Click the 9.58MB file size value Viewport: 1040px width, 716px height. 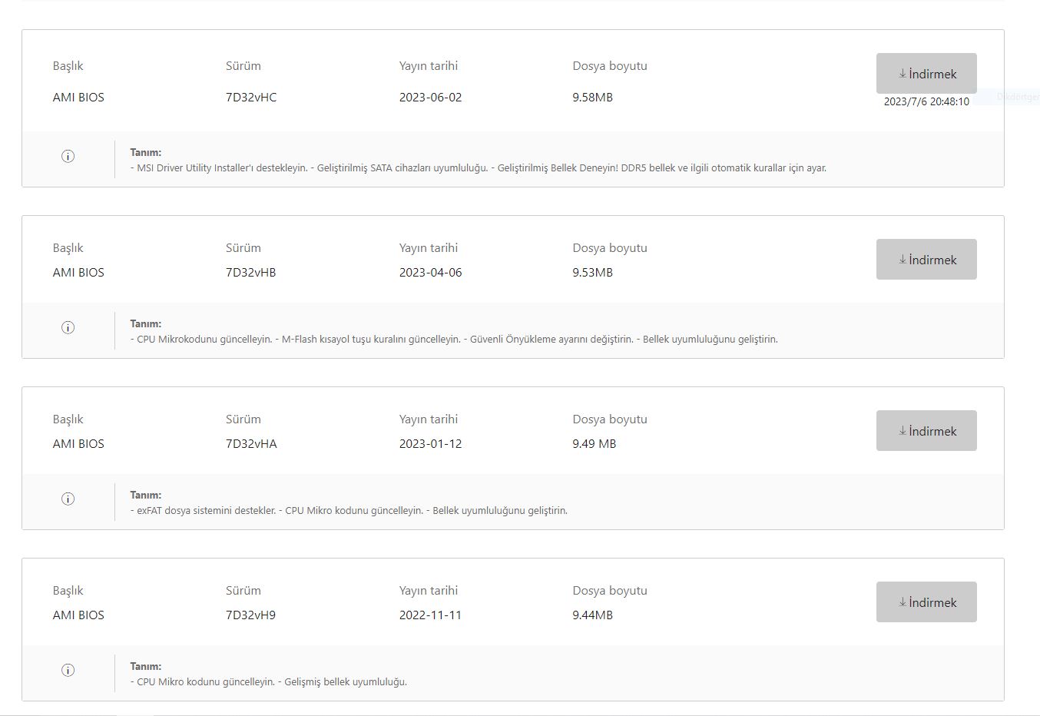coord(592,98)
